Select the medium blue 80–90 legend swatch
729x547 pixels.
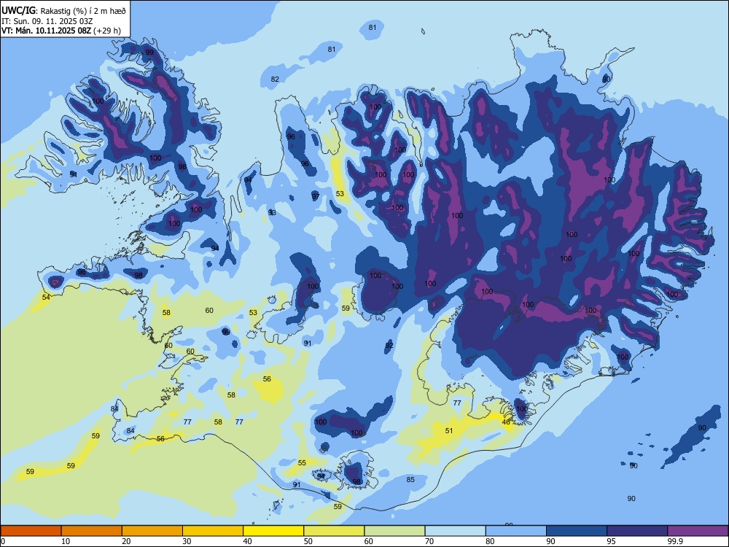515,531
